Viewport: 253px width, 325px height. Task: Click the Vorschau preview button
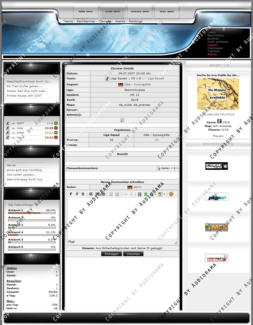pos(133,254)
